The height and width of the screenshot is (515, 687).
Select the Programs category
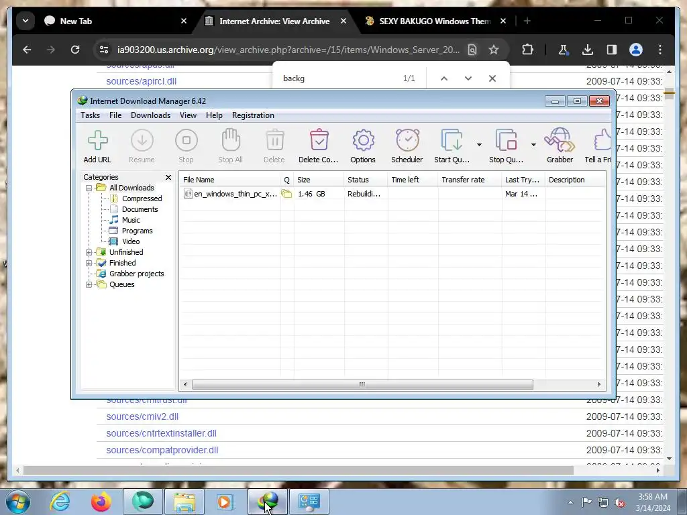point(137,231)
